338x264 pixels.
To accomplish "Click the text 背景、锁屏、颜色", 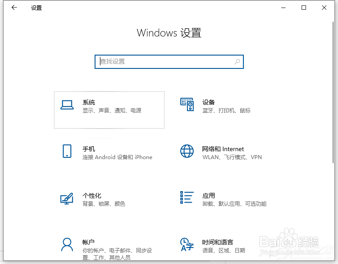I will 103,204.
